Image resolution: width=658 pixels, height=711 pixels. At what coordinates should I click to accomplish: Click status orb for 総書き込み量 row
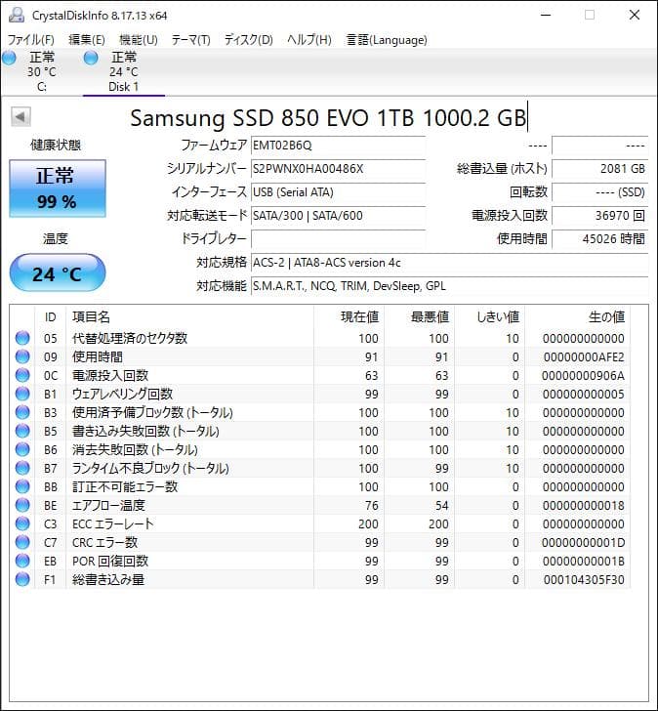[22, 579]
